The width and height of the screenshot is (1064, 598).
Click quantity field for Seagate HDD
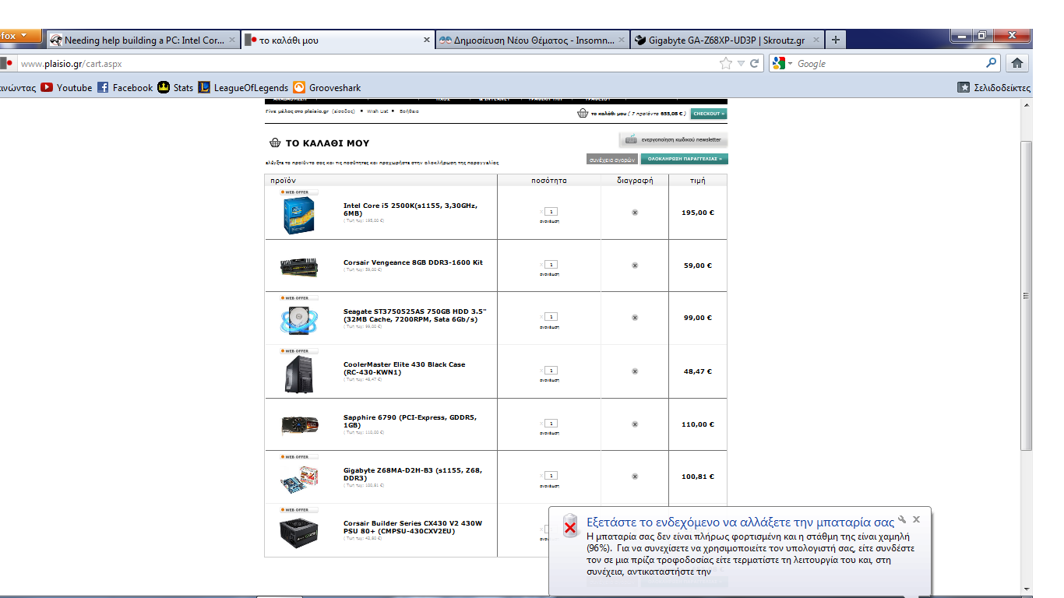tap(551, 317)
